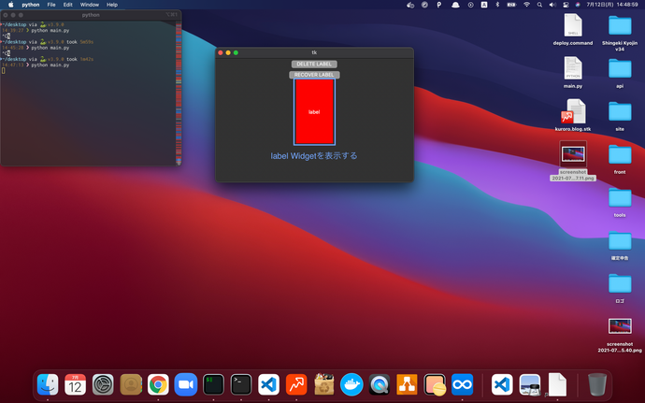Open the Help menu
The width and height of the screenshot is (645, 403).
click(112, 5)
